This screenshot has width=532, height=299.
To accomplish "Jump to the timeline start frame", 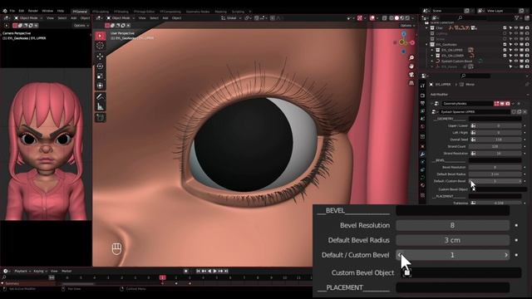I will coord(199,271).
